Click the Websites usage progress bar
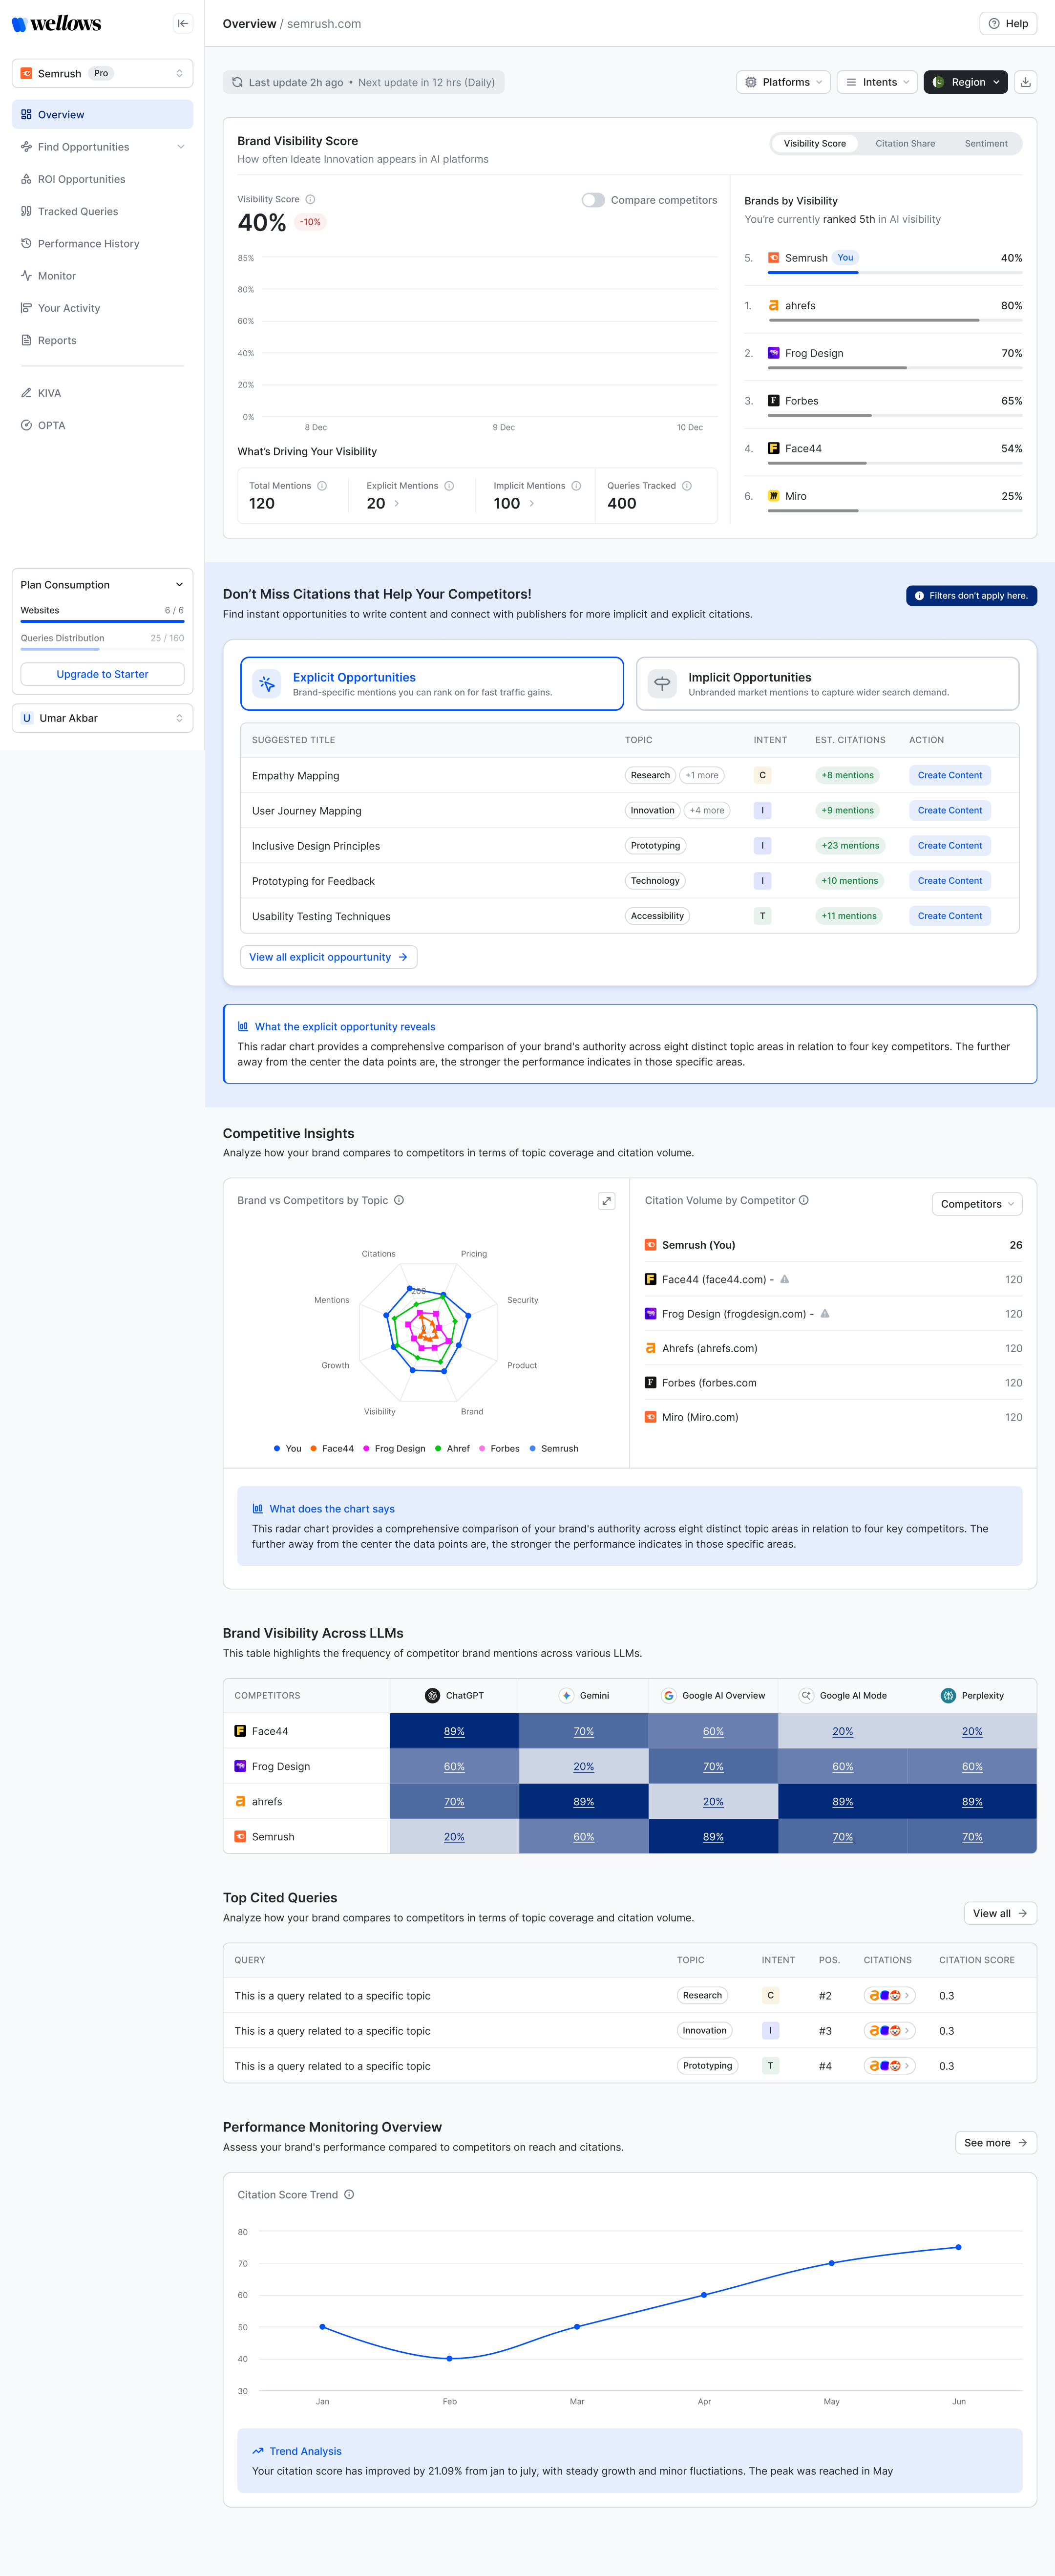 102,621
